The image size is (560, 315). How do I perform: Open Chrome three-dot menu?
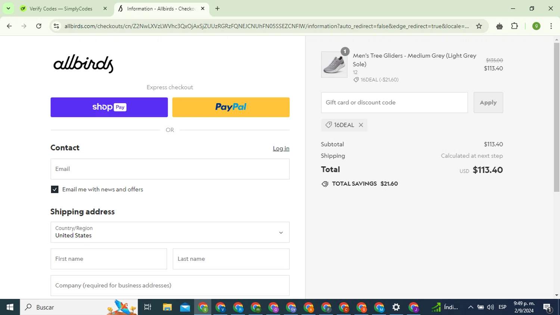(x=551, y=26)
